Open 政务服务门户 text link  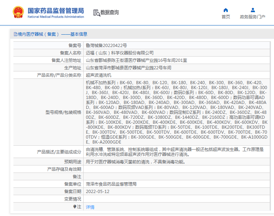pos(252,17)
